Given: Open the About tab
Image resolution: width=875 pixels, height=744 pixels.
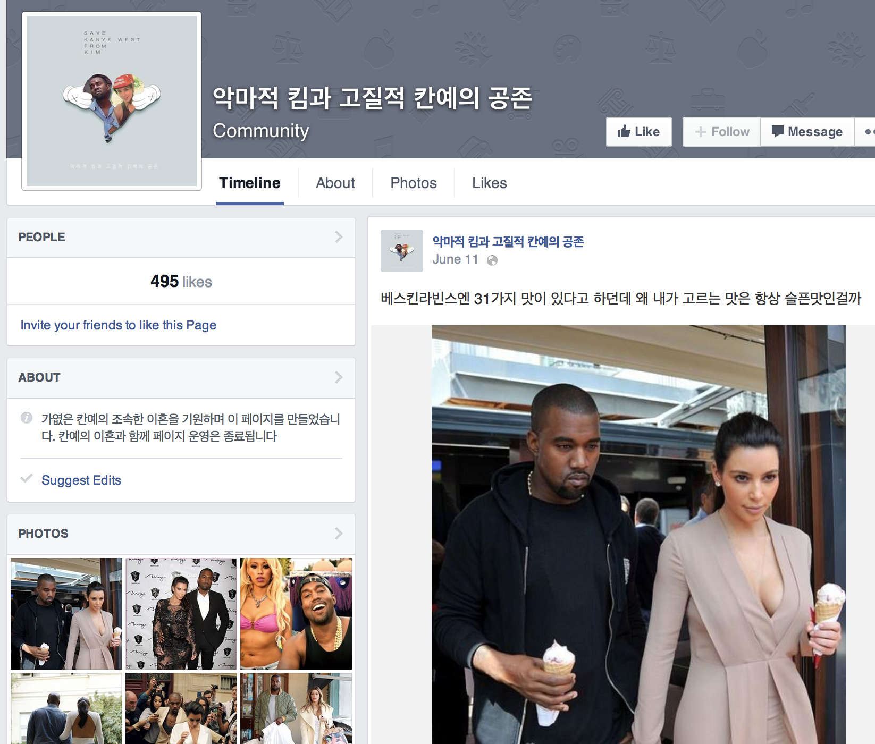Looking at the screenshot, I should click(335, 183).
